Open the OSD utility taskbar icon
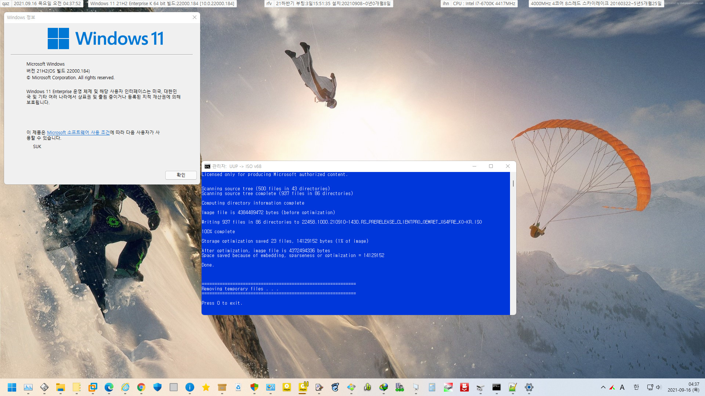Viewport: 705px width, 396px height. pyautogui.click(x=400, y=387)
